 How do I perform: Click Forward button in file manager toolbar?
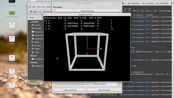coord(47,11)
